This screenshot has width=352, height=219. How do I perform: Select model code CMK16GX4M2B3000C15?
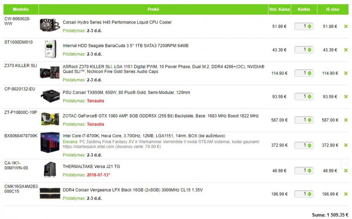tap(21, 189)
